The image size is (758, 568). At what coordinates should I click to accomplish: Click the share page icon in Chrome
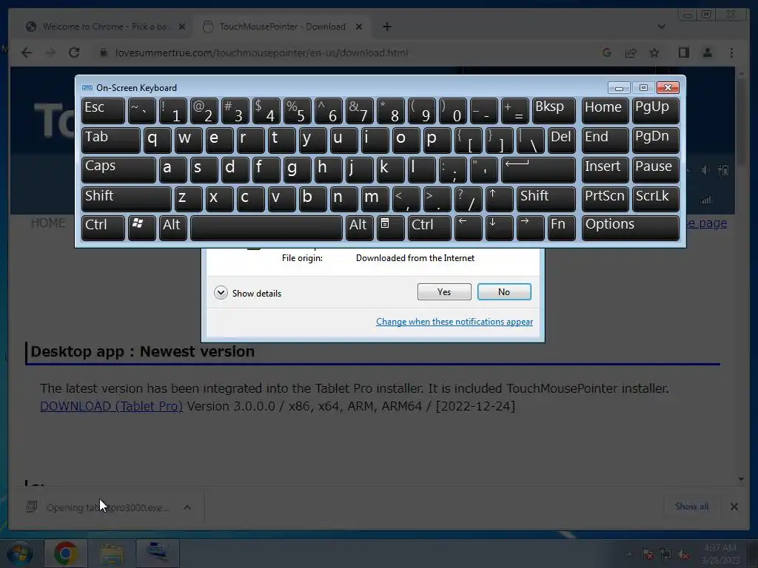631,53
